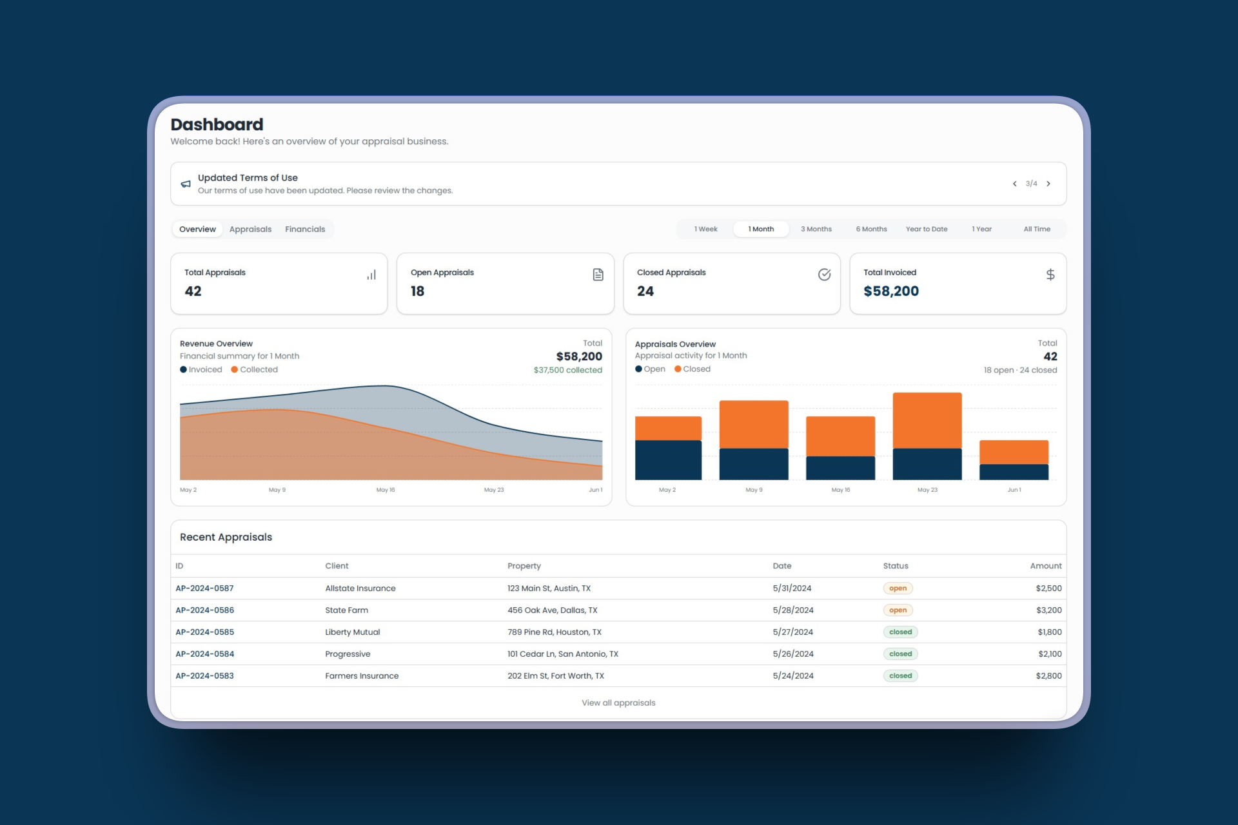The height and width of the screenshot is (825, 1238).
Task: Click the May 9 bar in Appraisals Overview
Action: click(754, 440)
